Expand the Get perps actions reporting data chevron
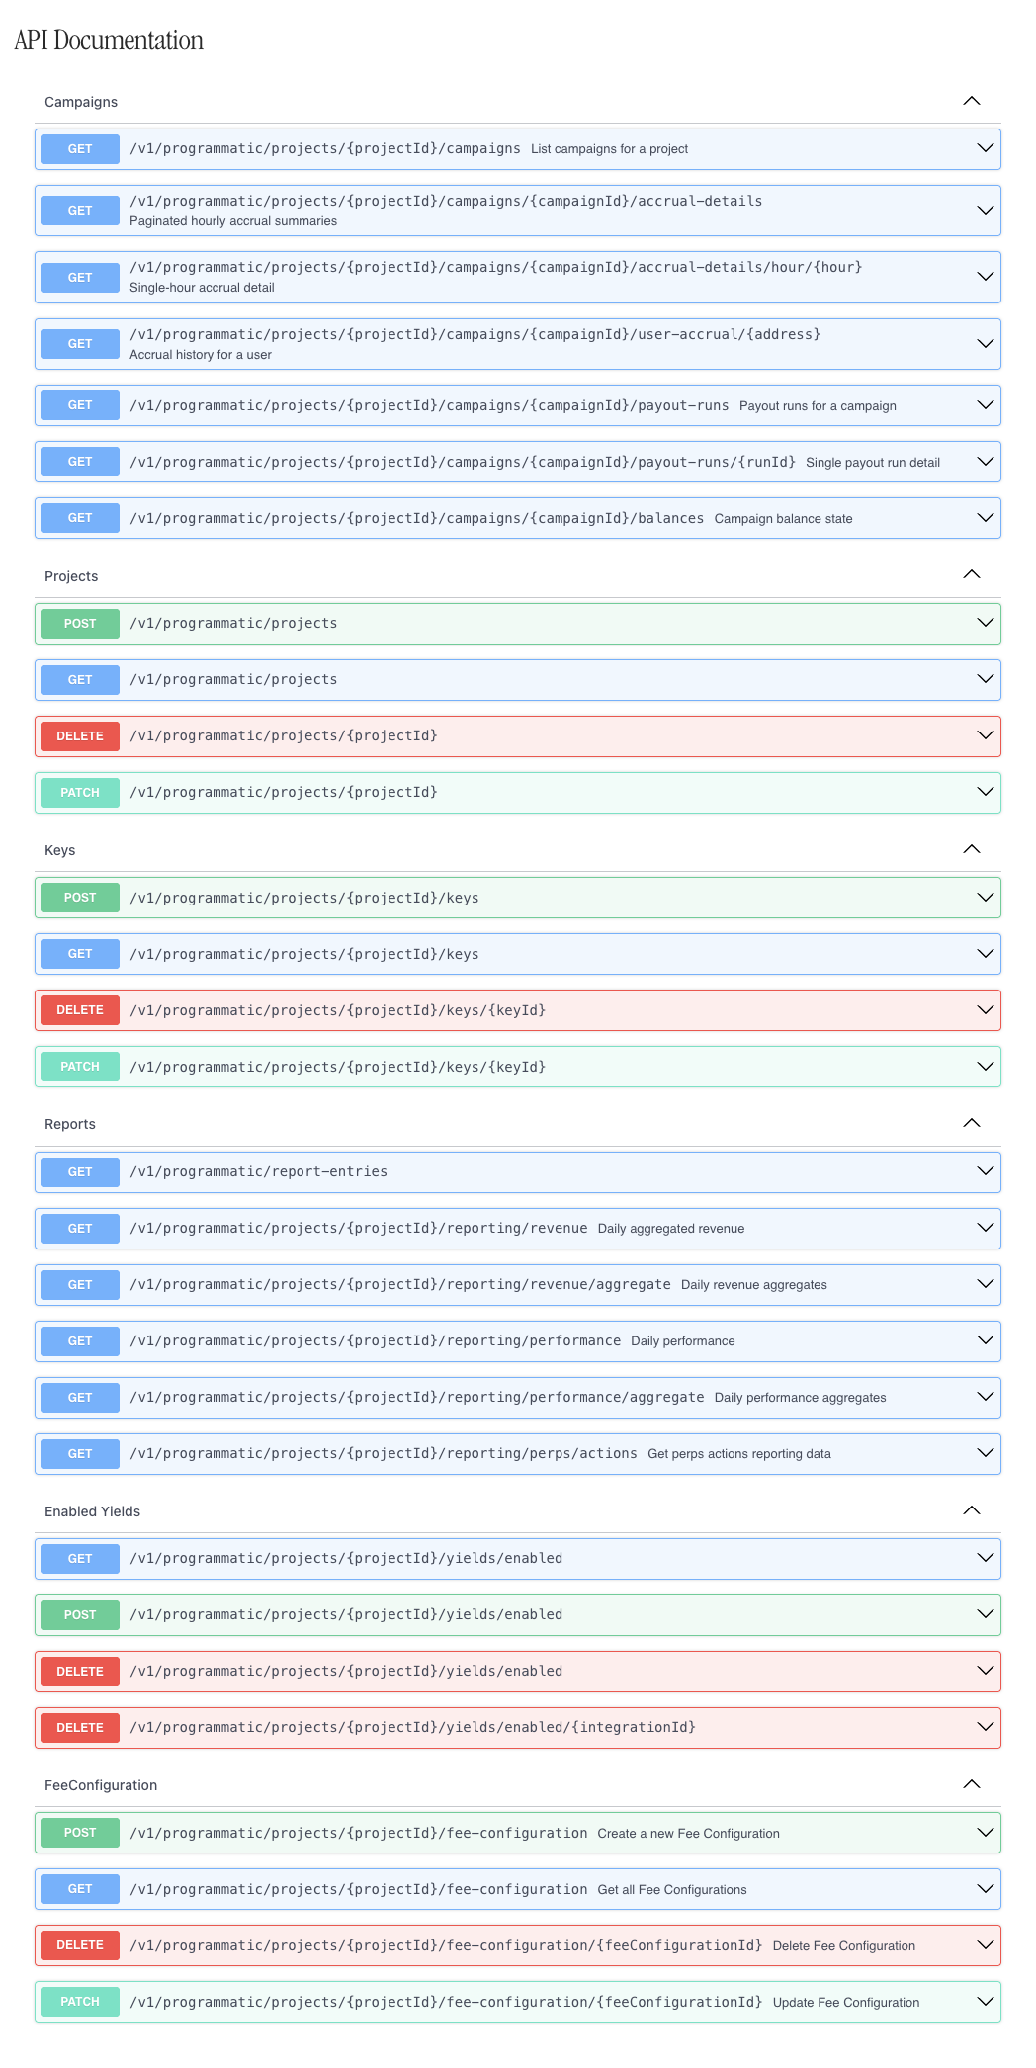 coord(986,1453)
